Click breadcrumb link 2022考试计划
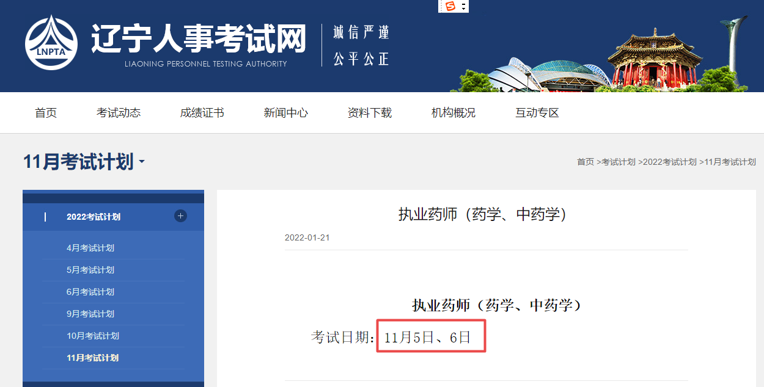 point(669,162)
